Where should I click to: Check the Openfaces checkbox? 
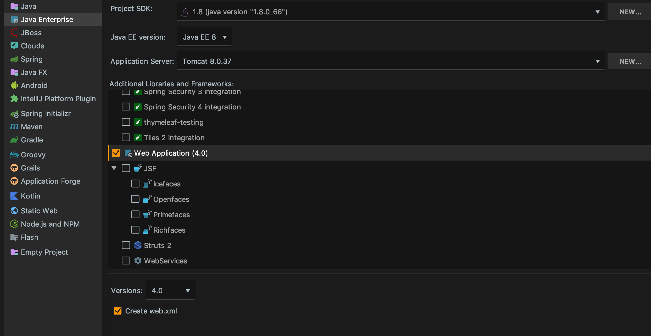pyautogui.click(x=135, y=199)
